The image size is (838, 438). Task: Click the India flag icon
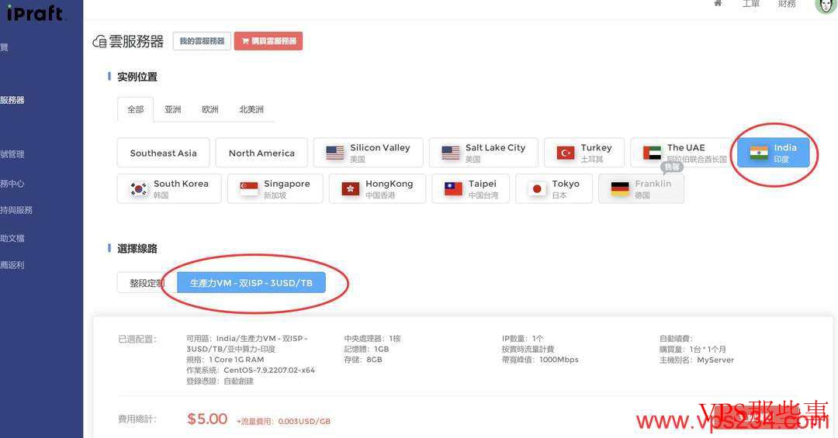pos(758,153)
